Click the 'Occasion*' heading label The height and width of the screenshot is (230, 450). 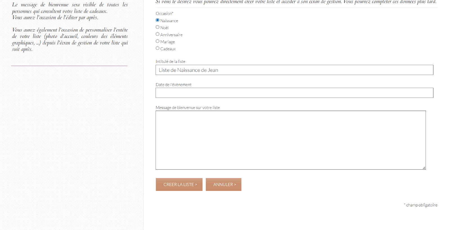click(165, 13)
